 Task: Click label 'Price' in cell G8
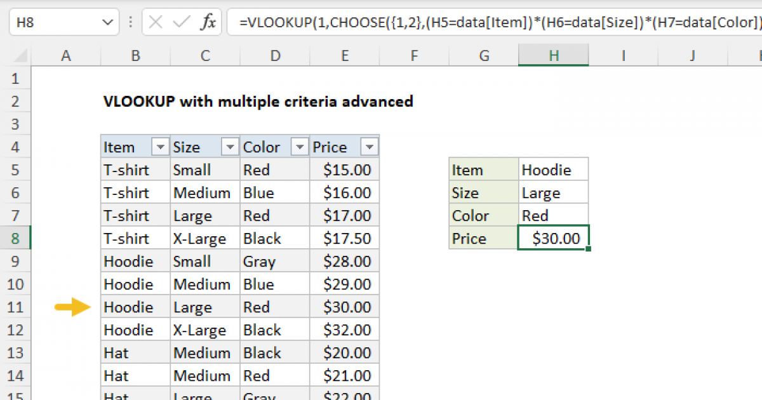tap(485, 239)
